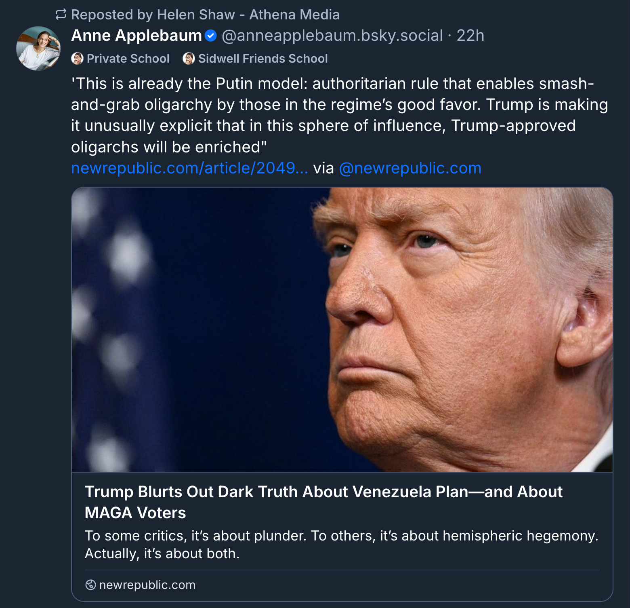Open the Anne Applebaum display name link
630x608 pixels.
[136, 36]
